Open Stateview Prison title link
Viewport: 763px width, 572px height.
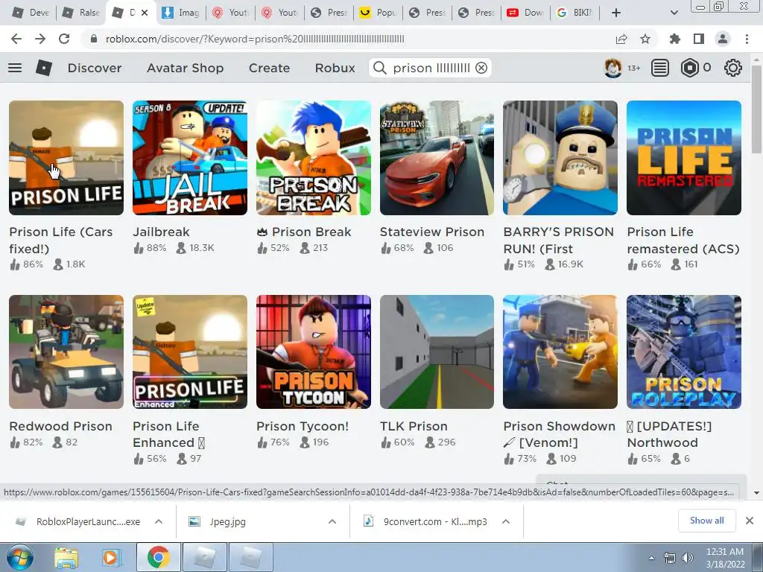[x=432, y=232]
